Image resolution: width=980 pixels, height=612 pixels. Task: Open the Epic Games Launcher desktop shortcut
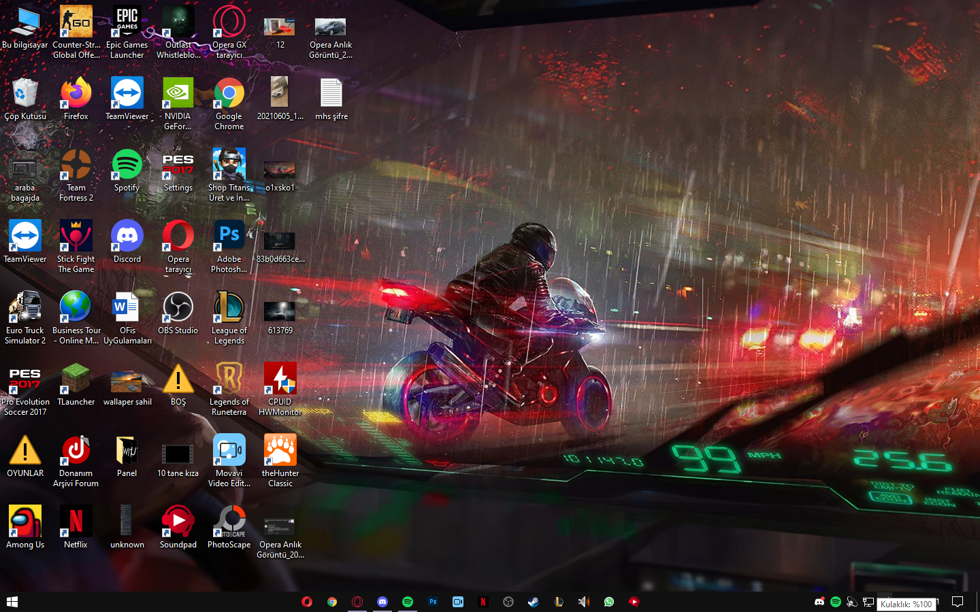pos(127,33)
